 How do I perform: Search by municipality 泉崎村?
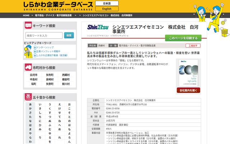click(x=50, y=80)
